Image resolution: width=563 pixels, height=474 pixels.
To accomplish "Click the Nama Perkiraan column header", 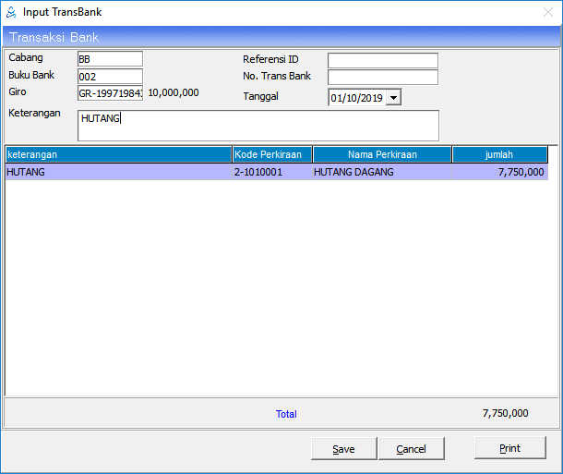I will coord(382,154).
